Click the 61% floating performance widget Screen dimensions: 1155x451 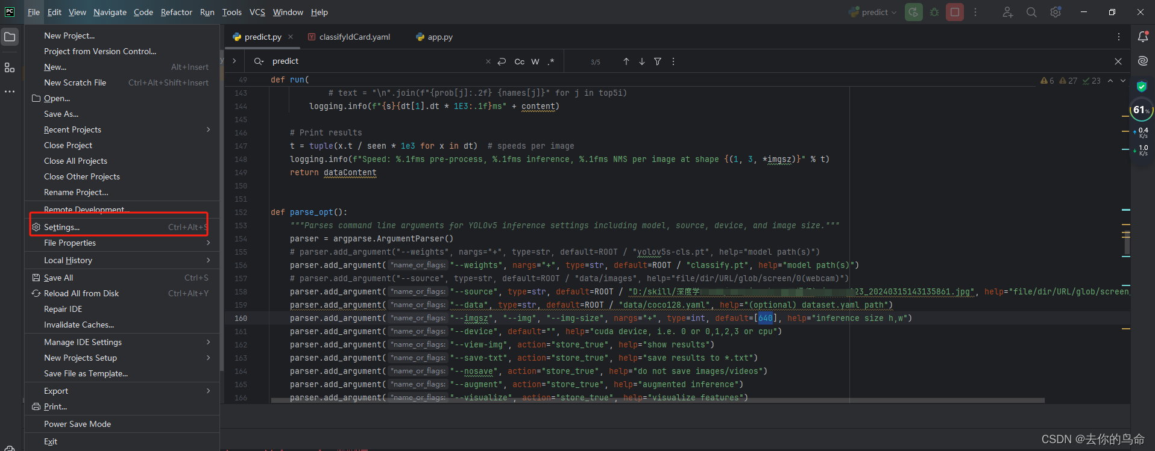click(x=1141, y=110)
